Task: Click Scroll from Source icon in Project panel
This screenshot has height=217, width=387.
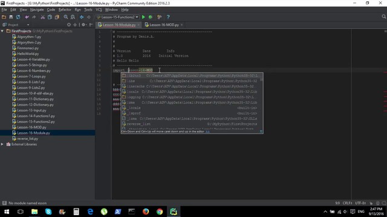Action: 68,25
